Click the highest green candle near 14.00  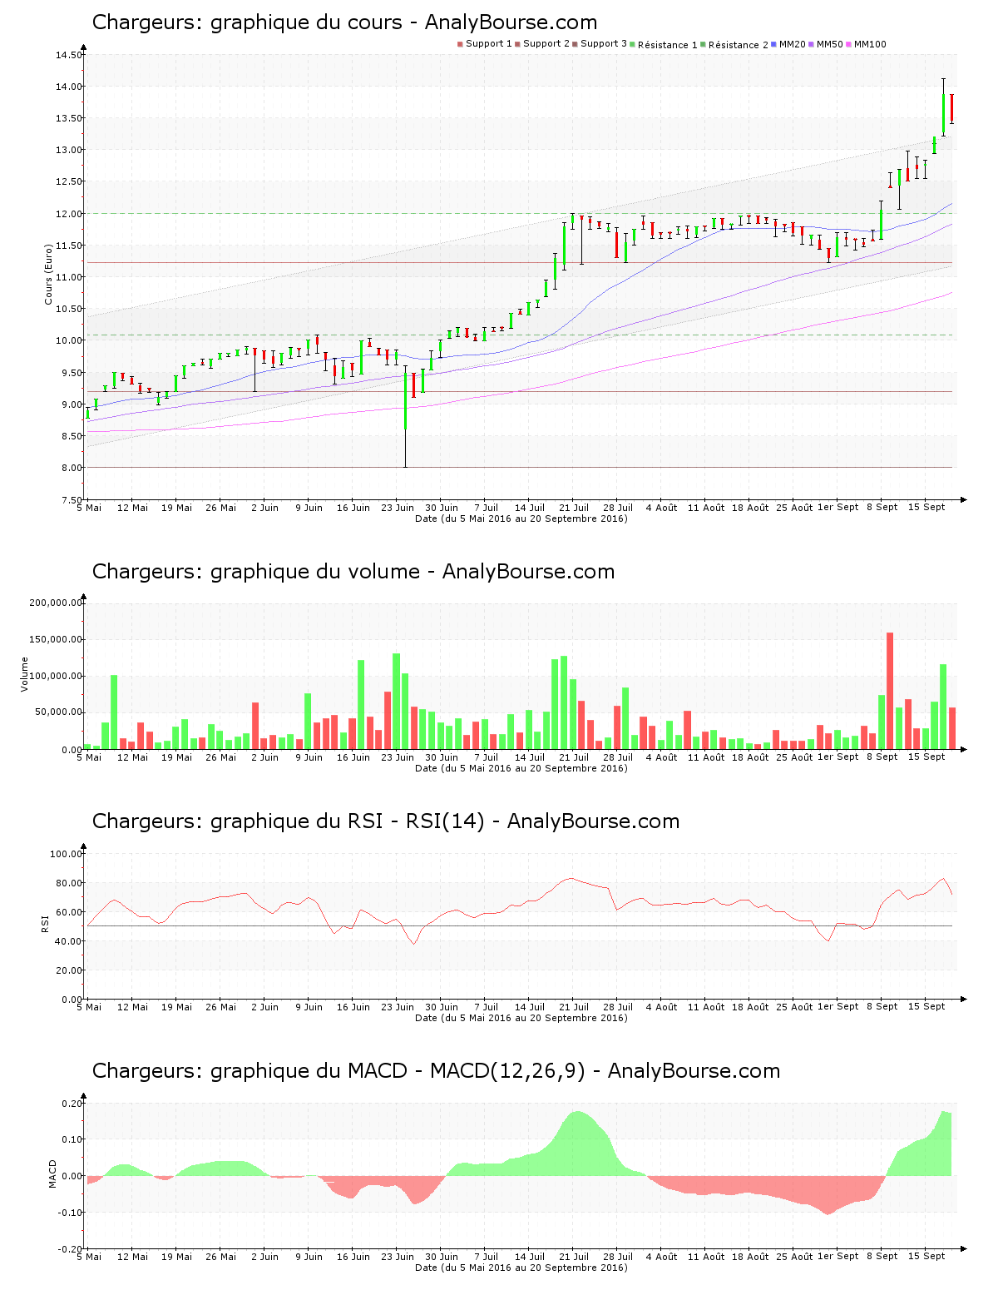click(943, 107)
